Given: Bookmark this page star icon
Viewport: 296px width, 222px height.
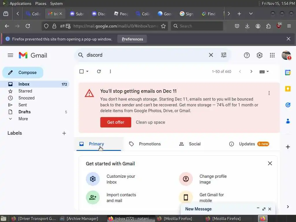Looking at the screenshot, I should pyautogui.click(x=163, y=26).
